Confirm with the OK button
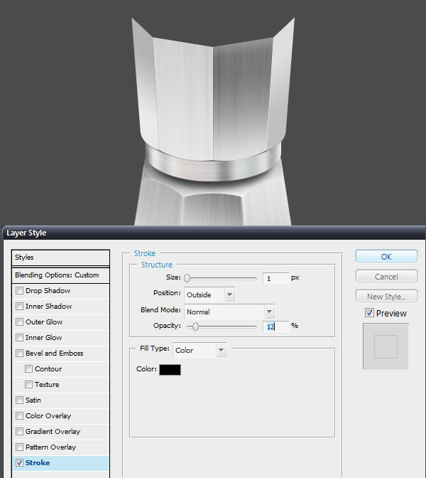 (386, 257)
